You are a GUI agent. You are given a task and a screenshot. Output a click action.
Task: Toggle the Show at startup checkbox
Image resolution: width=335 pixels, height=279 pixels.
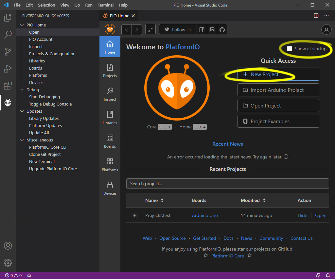click(290, 49)
